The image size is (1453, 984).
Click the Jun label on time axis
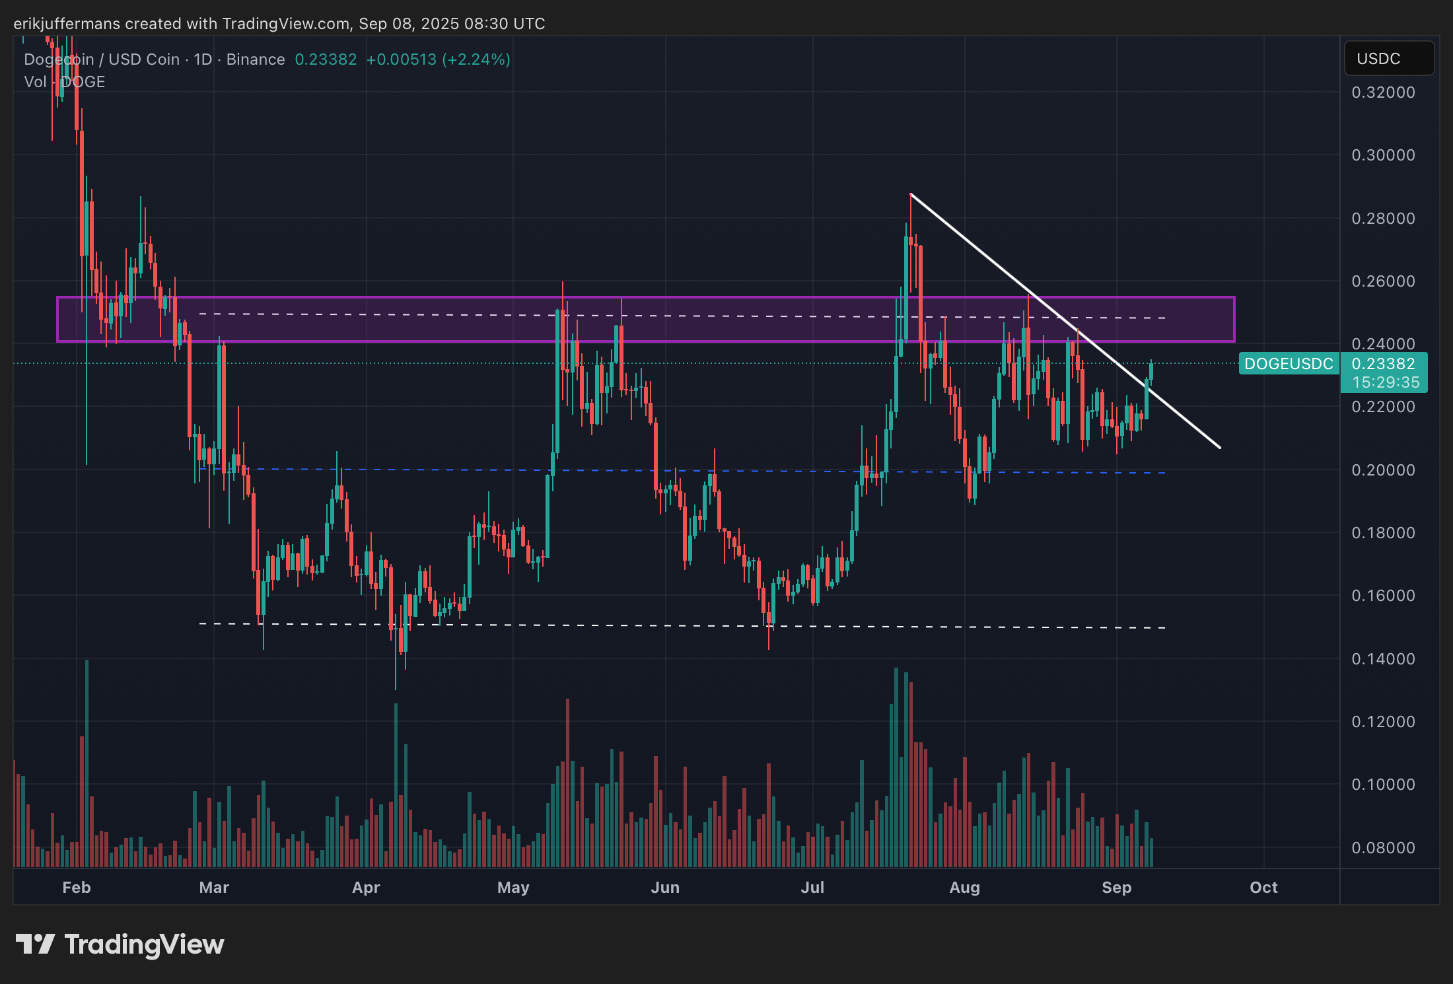pyautogui.click(x=664, y=888)
